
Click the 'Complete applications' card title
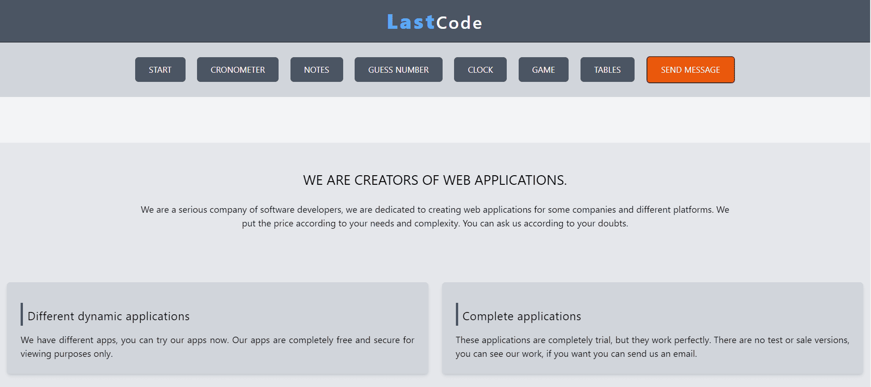pyautogui.click(x=521, y=316)
